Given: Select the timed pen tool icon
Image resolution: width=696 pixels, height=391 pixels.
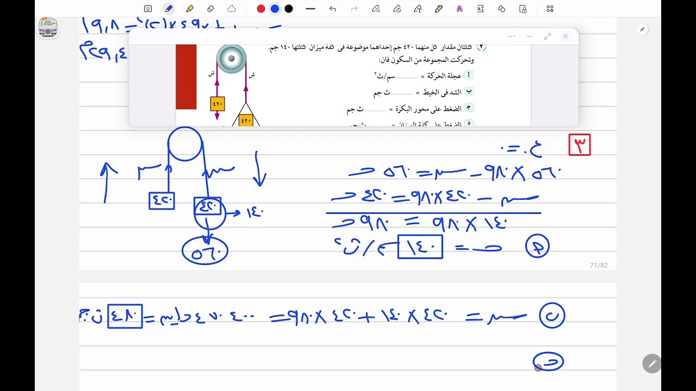Looking at the screenshot, I should point(397,9).
